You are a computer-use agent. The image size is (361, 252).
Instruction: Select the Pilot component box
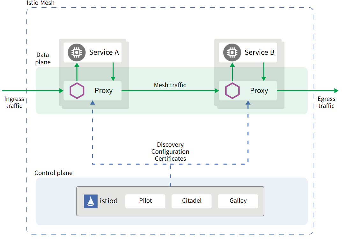(145, 201)
